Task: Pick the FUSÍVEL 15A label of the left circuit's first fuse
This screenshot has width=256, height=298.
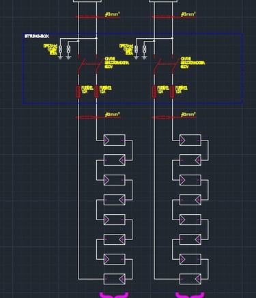Action: click(87, 89)
